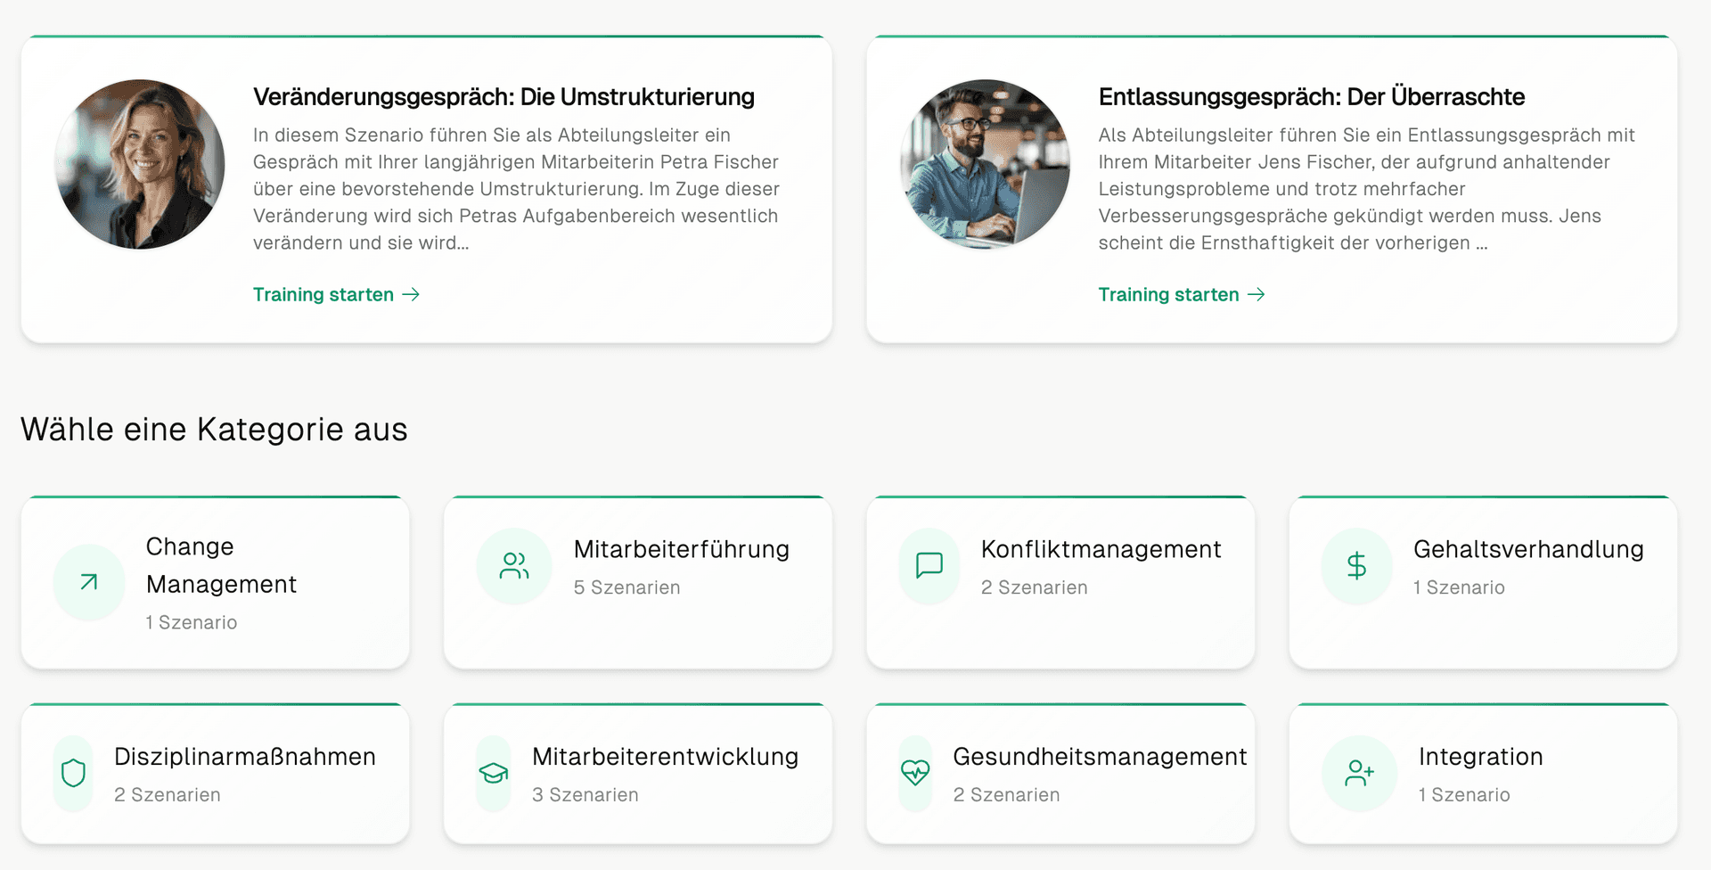Click the Mitarbeiterentwicklung graduation cap icon
Image resolution: width=1711 pixels, height=870 pixels.
(x=494, y=773)
